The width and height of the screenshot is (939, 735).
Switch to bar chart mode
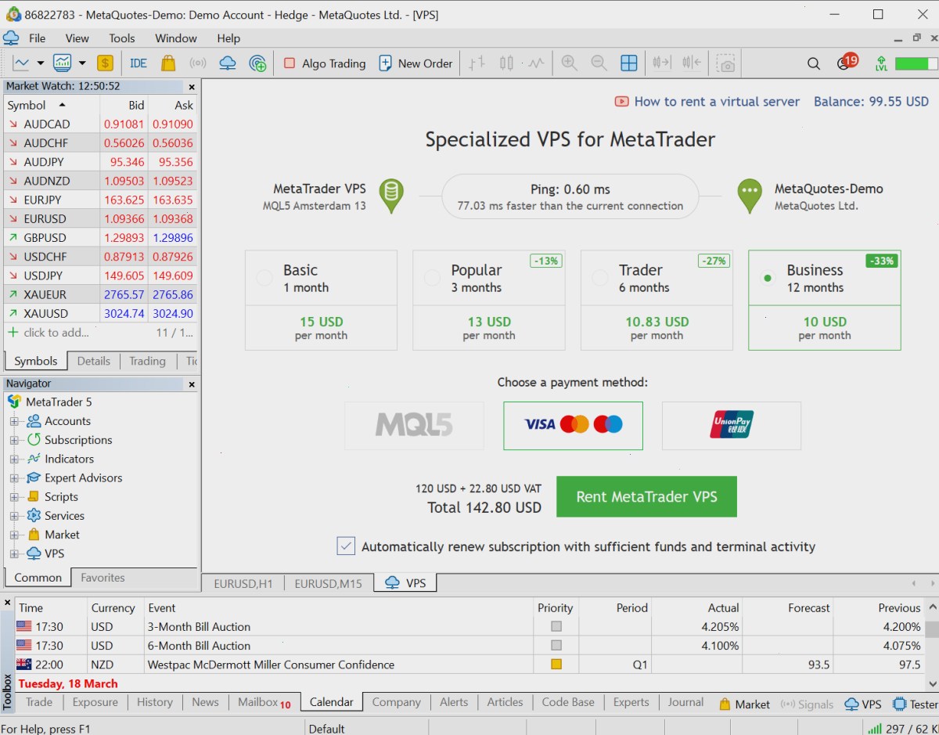[477, 63]
